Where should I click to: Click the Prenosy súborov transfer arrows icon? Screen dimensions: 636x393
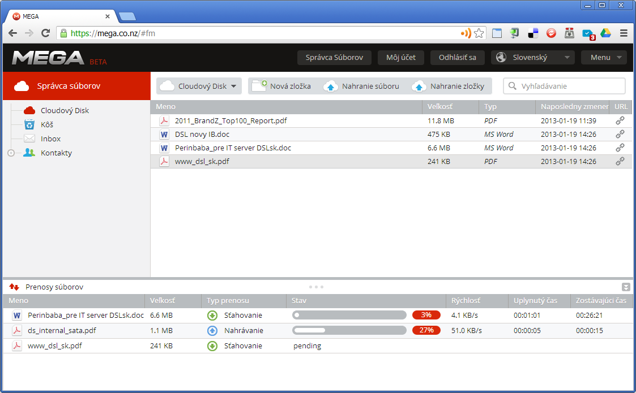14,287
